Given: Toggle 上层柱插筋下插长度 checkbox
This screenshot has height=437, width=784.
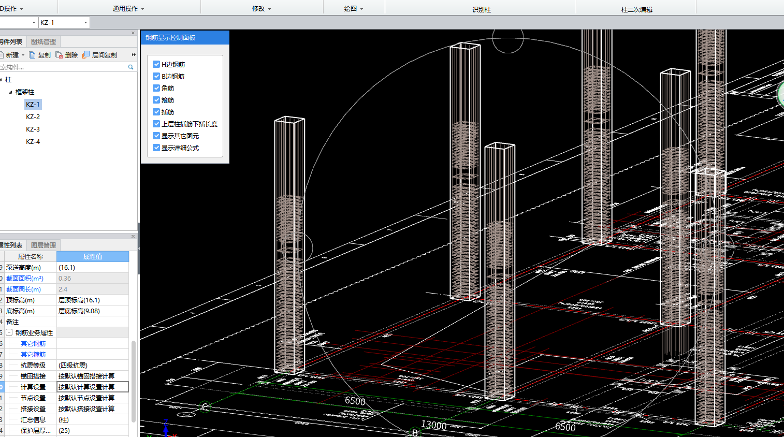Looking at the screenshot, I should 156,124.
